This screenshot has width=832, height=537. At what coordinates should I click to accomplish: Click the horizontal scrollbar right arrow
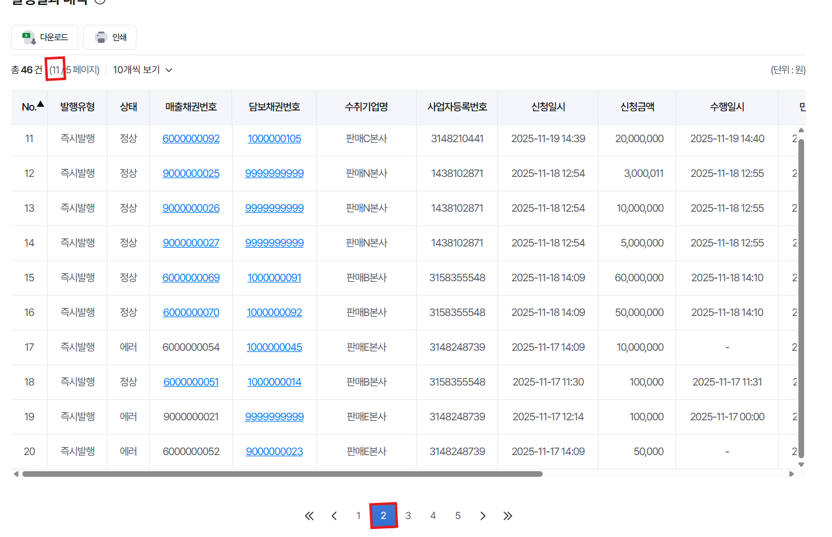[x=792, y=474]
